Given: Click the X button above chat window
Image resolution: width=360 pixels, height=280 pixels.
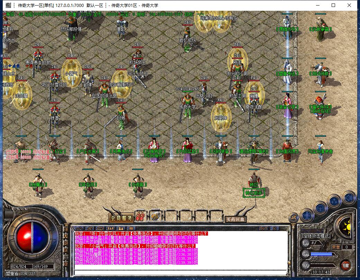Looking at the screenshot, I should click(274, 228).
